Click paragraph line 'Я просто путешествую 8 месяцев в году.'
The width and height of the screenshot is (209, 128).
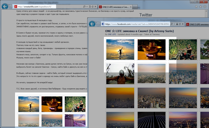[34, 21]
